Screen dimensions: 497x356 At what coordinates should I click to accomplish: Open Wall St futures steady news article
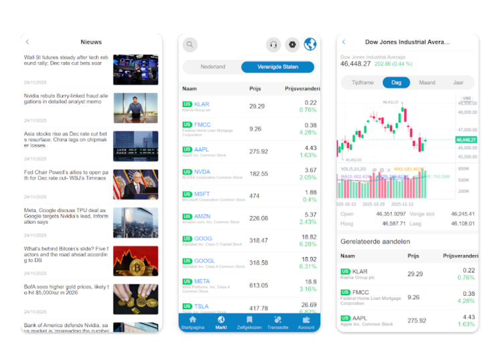91,70
